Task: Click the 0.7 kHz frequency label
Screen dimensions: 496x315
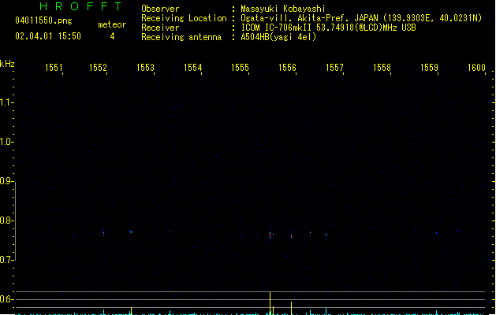Action: (6, 260)
